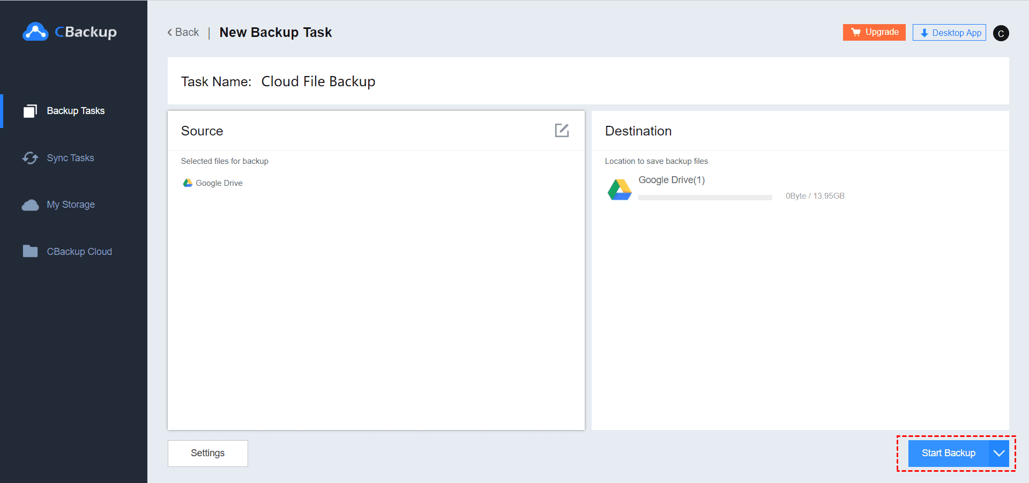Click the destination Google Drive logo
The width and height of the screenshot is (1029, 483).
click(619, 190)
